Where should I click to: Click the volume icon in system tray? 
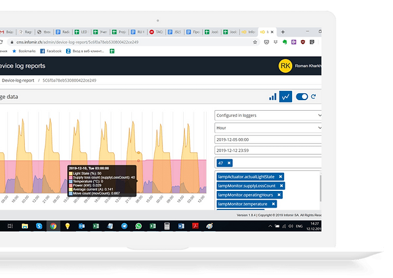(x=291, y=226)
